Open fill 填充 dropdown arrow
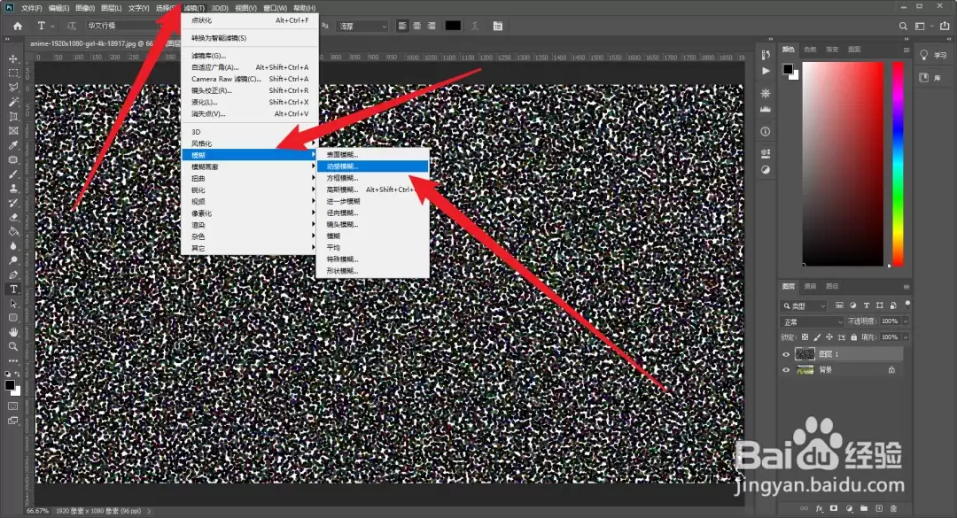This screenshot has height=518, width=957. point(905,336)
